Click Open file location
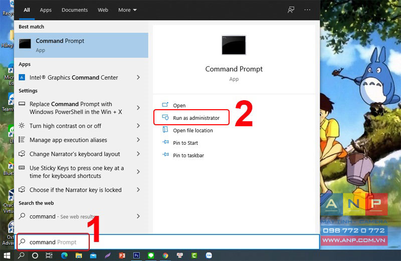The width and height of the screenshot is (401, 261). (193, 130)
